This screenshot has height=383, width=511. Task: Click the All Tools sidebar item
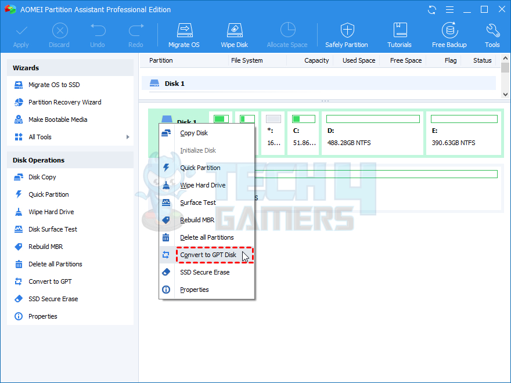(70, 137)
